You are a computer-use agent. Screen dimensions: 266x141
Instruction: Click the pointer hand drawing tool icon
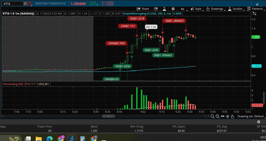point(232,116)
